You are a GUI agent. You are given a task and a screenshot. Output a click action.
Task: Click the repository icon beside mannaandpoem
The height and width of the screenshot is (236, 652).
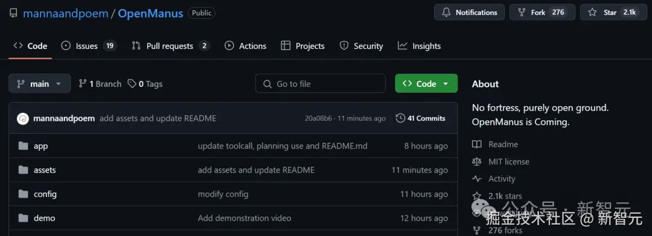click(x=14, y=13)
